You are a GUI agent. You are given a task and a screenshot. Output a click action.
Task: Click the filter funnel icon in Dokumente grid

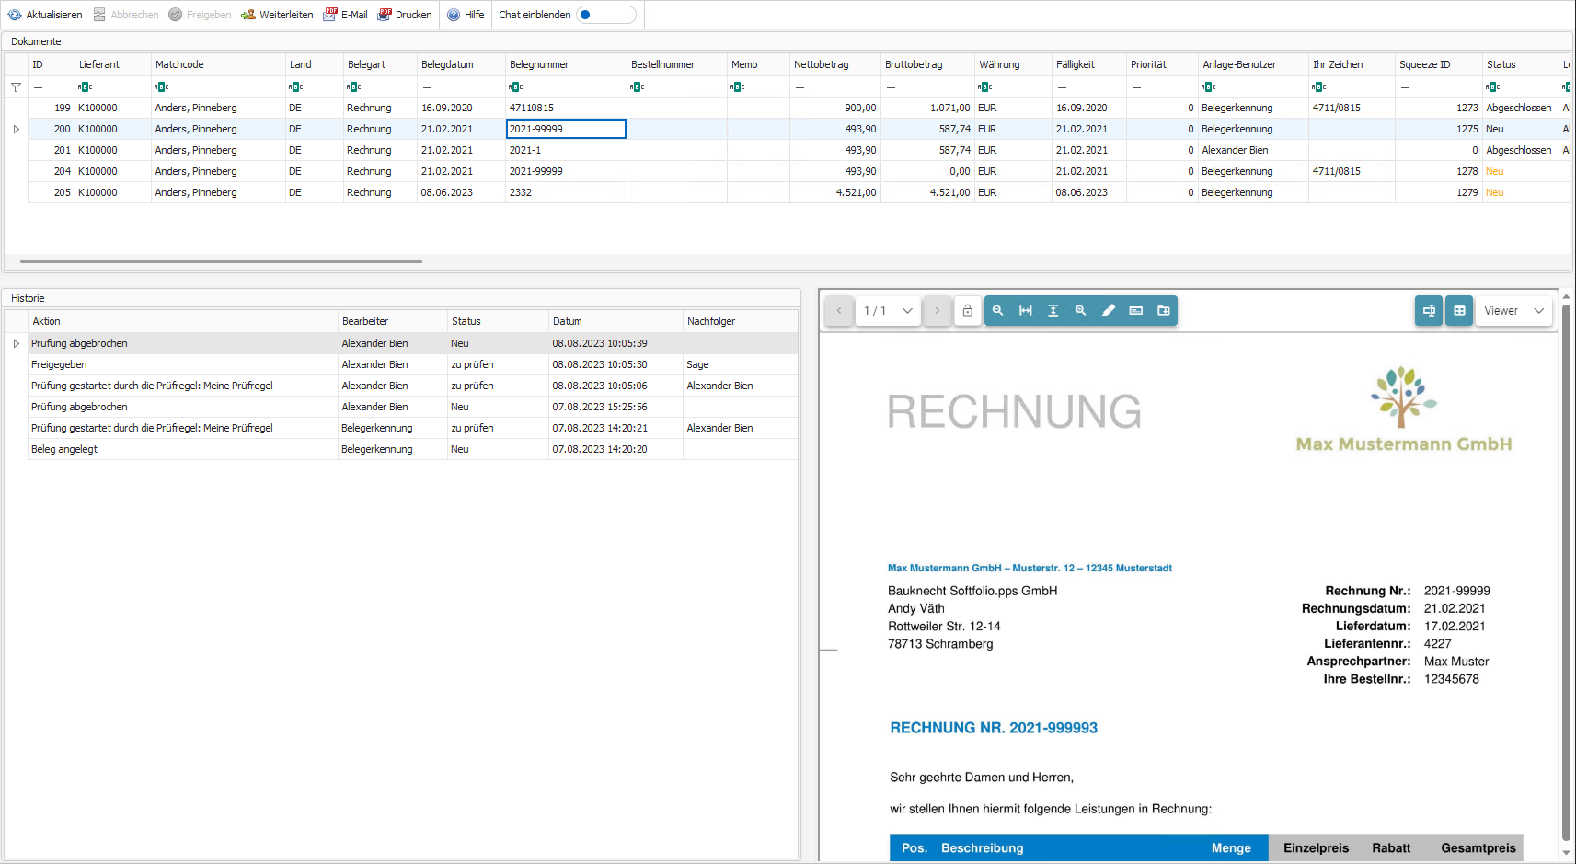tap(16, 87)
